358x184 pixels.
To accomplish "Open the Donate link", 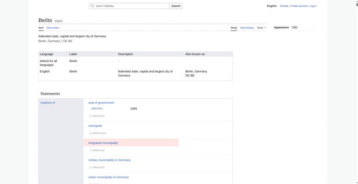I will (x=284, y=6).
